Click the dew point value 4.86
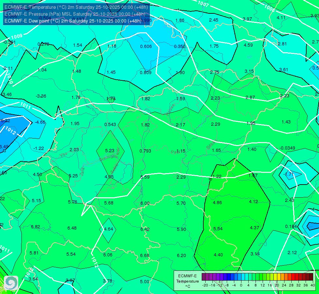The width and height of the screenshot is (319, 294). 217,203
